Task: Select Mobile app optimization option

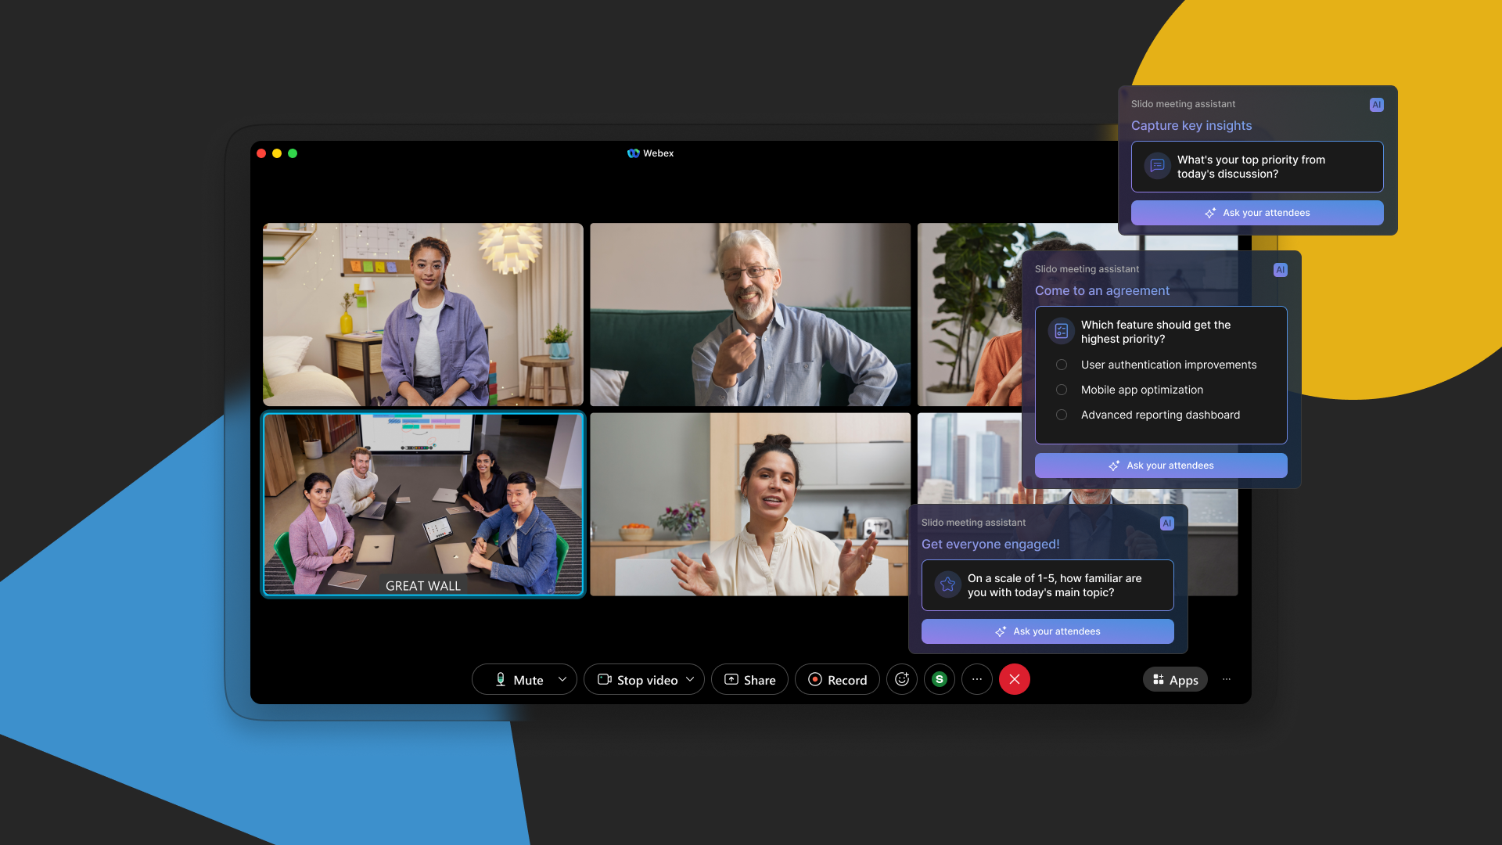Action: pos(1062,390)
